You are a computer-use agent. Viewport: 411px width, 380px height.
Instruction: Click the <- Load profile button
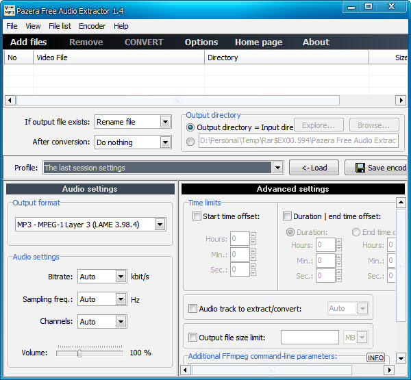tap(314, 168)
